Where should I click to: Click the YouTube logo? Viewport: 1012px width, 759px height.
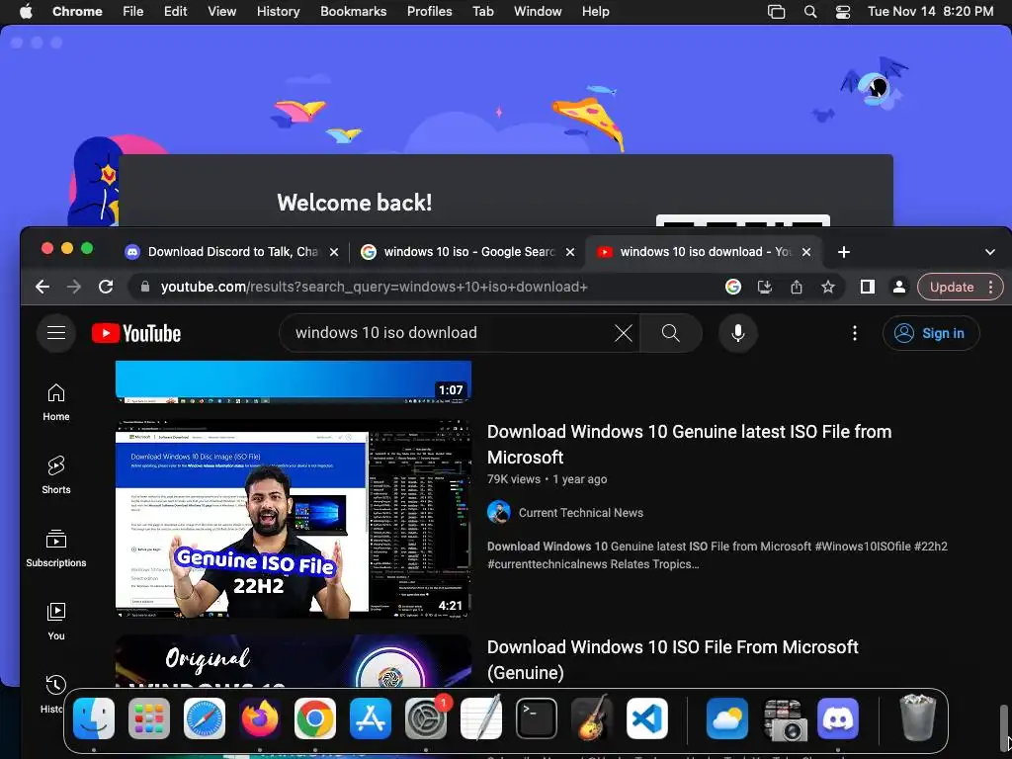click(x=136, y=333)
